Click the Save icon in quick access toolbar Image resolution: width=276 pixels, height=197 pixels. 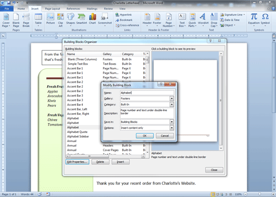tap(8, 3)
